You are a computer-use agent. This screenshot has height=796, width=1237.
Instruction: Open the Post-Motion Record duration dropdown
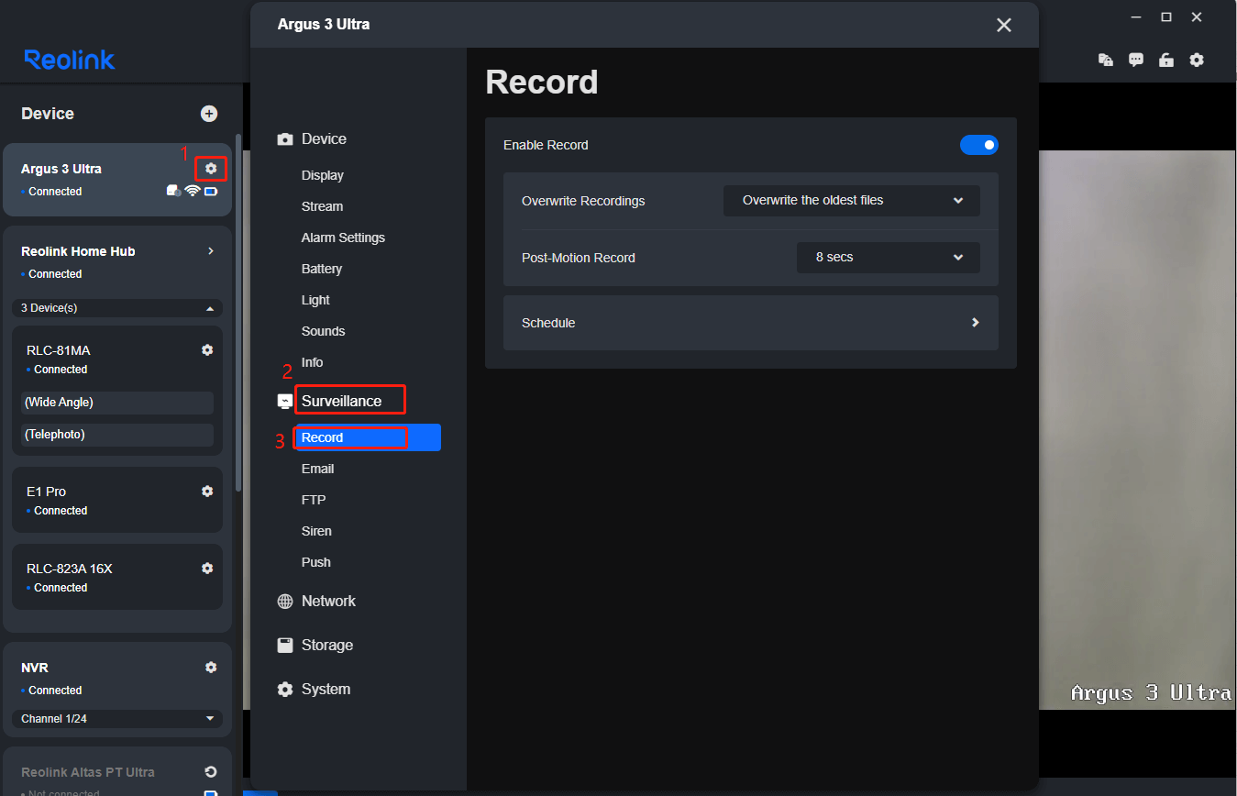889,258
